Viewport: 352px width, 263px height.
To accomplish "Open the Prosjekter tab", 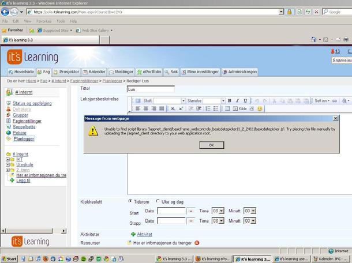I will click(x=66, y=72).
